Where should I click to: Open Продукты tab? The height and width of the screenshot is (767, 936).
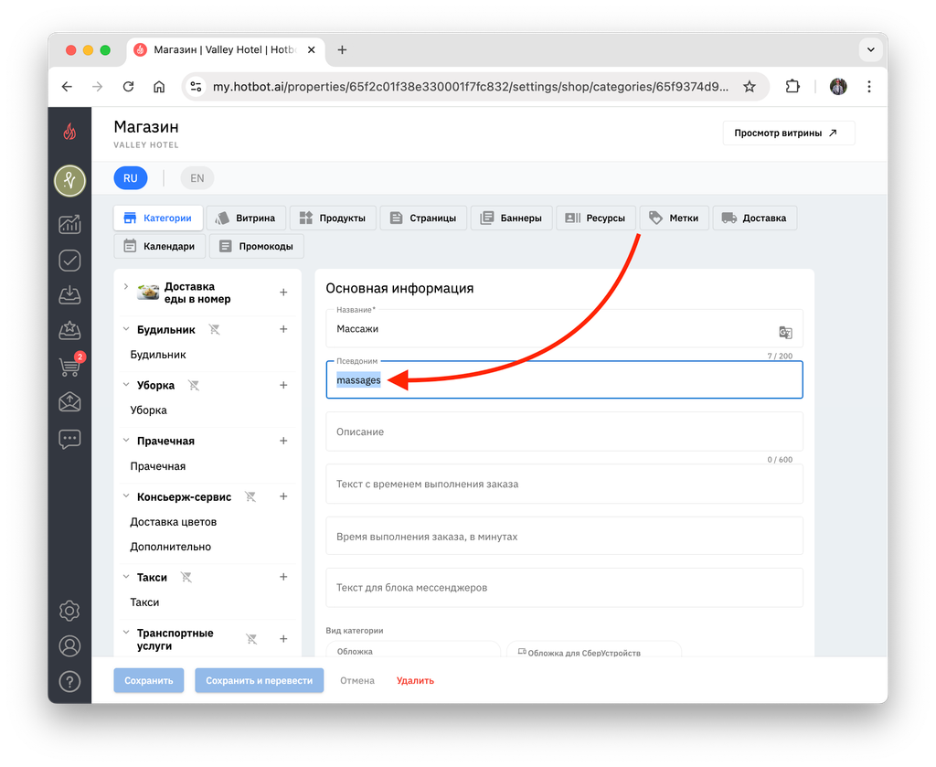coord(333,218)
